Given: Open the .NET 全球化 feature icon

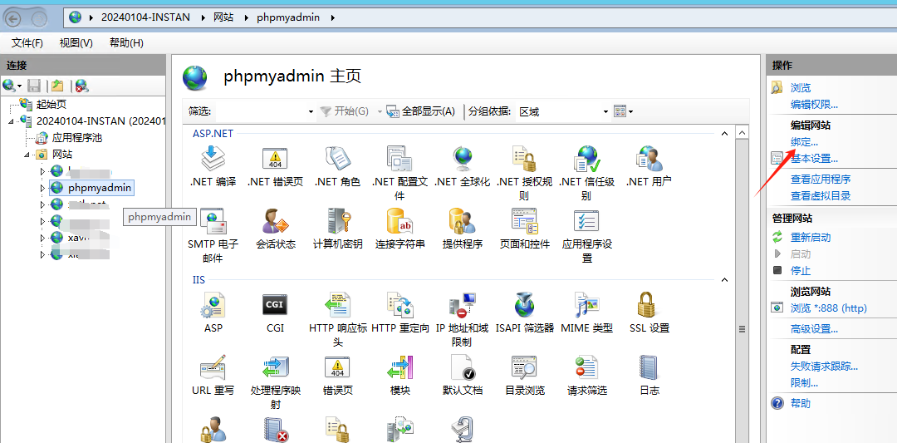Looking at the screenshot, I should (463, 159).
